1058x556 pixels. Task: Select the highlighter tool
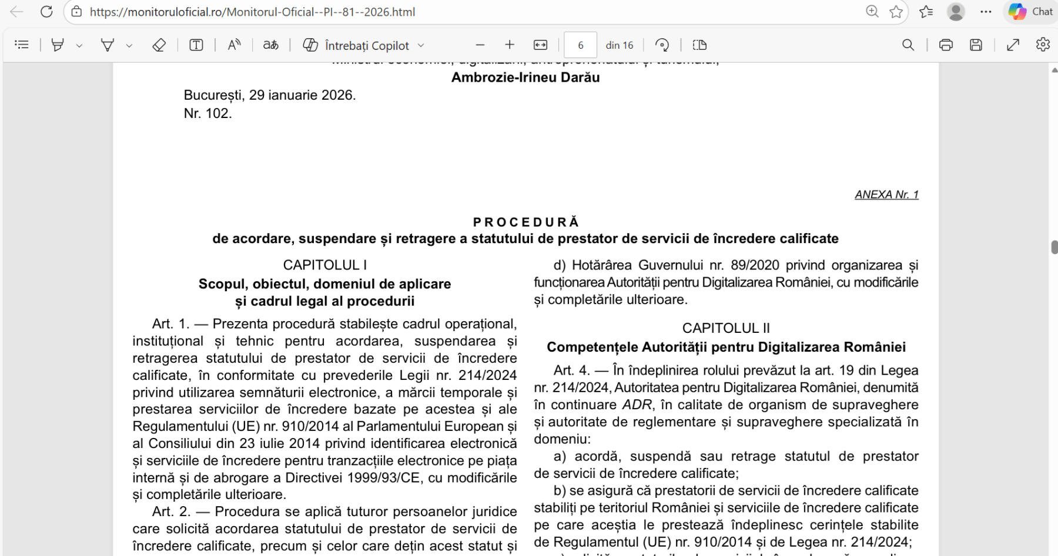tap(56, 44)
